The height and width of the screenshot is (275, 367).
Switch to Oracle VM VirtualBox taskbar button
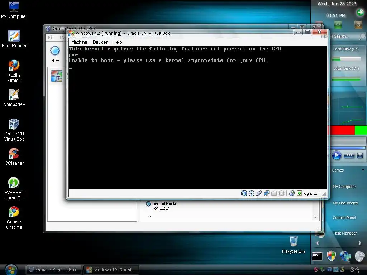tap(54, 270)
